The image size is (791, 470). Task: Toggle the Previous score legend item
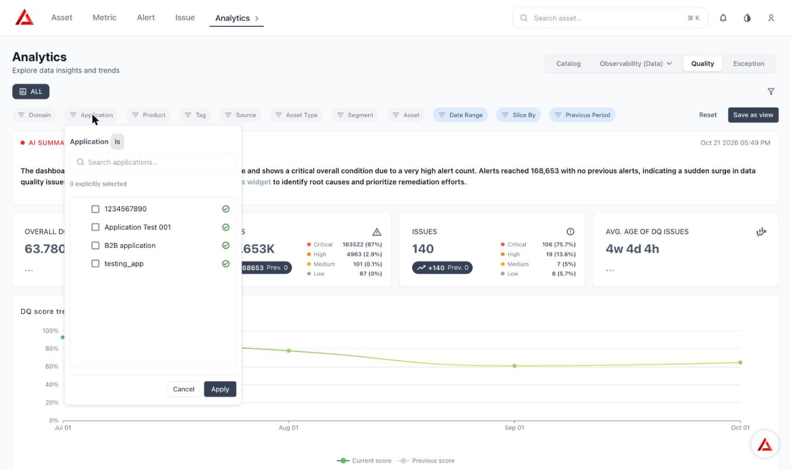[426, 460]
